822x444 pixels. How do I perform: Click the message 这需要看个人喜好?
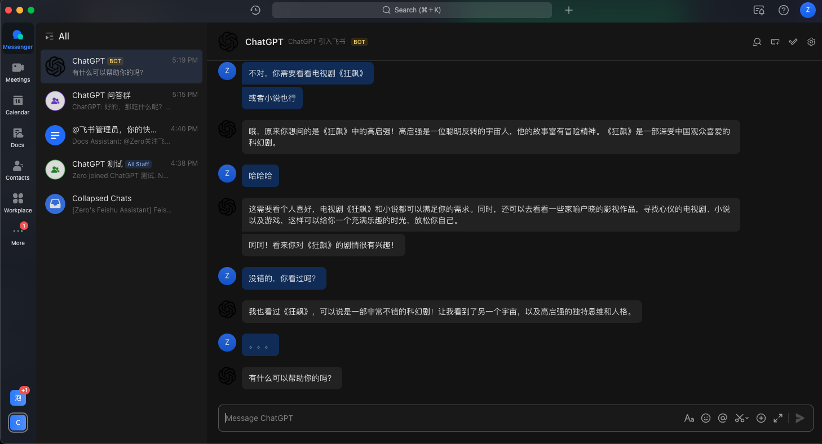[491, 215]
